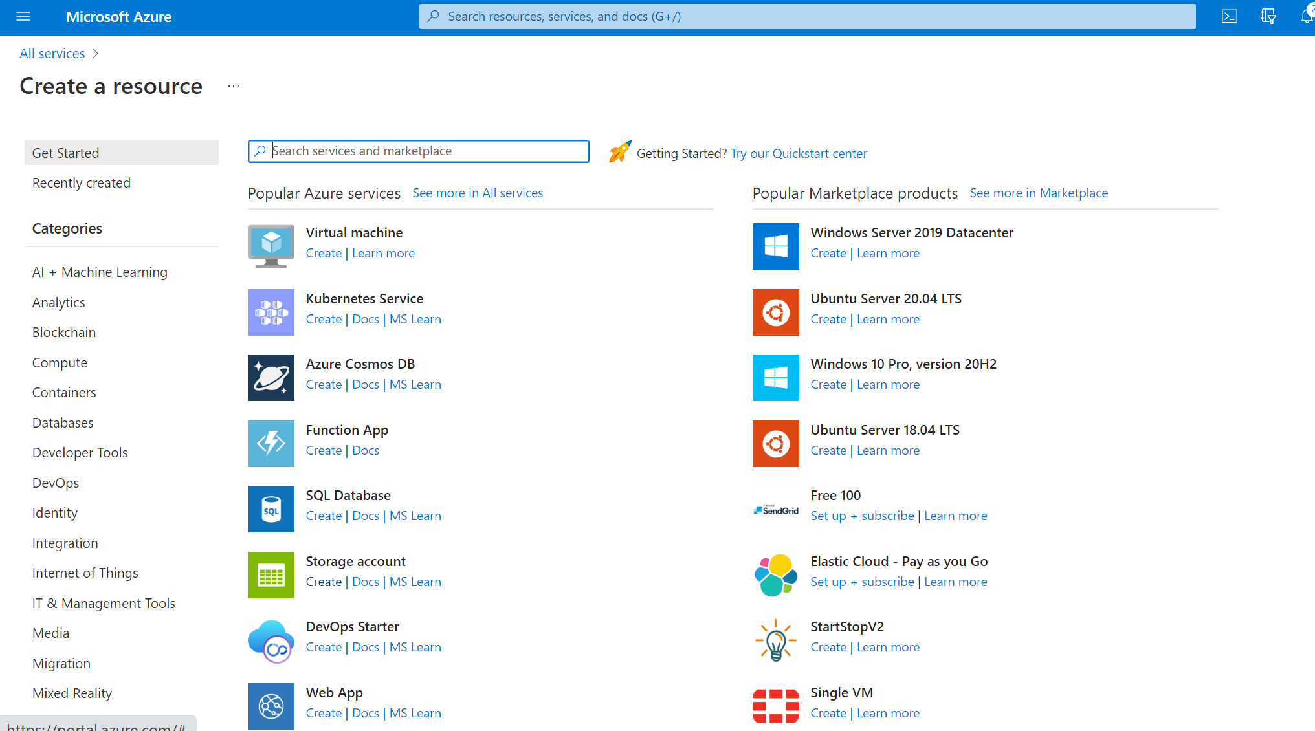Viewport: 1315px width, 731px height.
Task: Open See more in Marketplace
Action: pos(1038,193)
